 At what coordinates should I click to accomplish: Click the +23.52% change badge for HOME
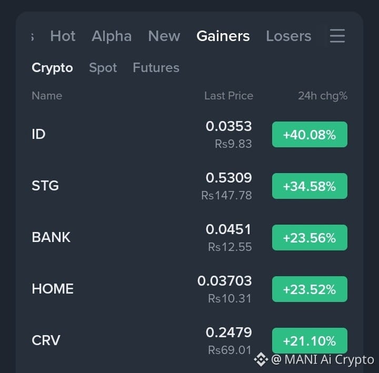(x=310, y=289)
